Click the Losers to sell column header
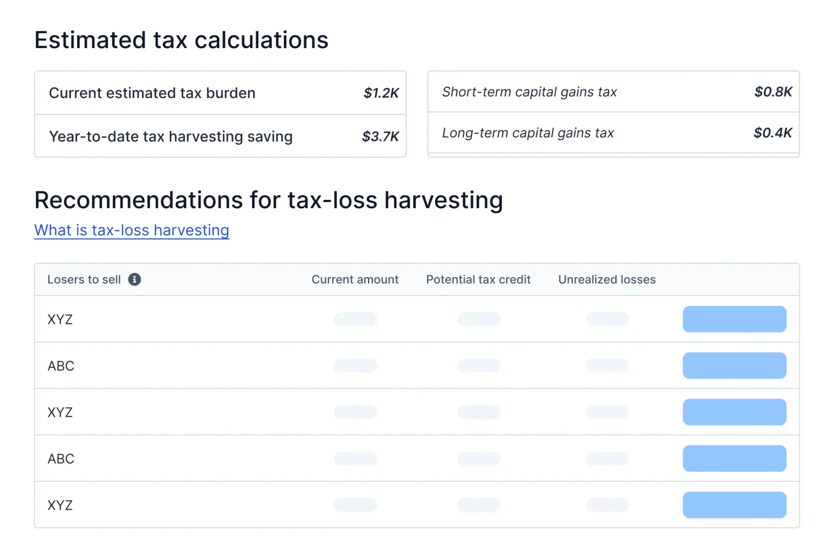This screenshot has width=834, height=559. point(84,279)
